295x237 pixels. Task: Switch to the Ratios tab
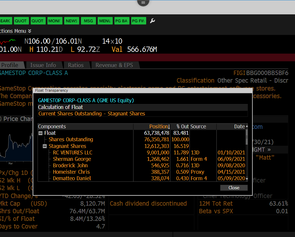[76, 65]
